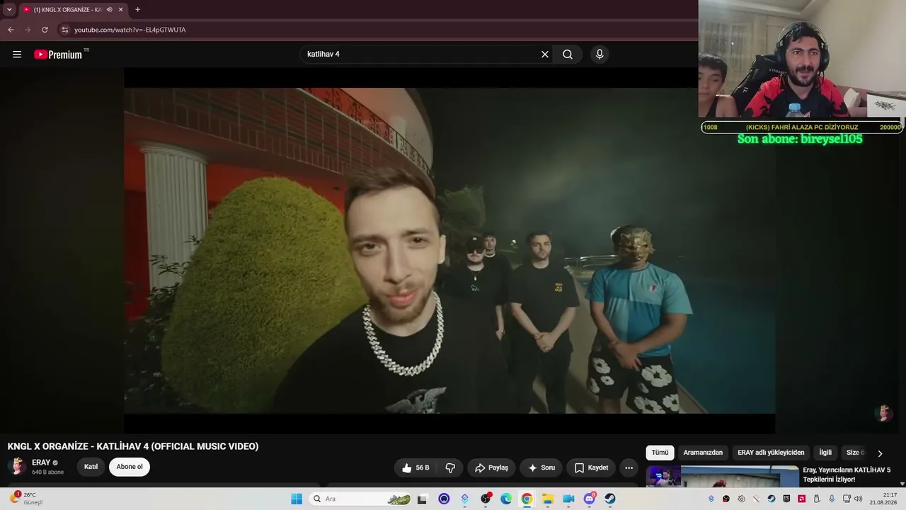The image size is (906, 510).
Task: Open the Steam tray icon
Action: click(x=772, y=499)
